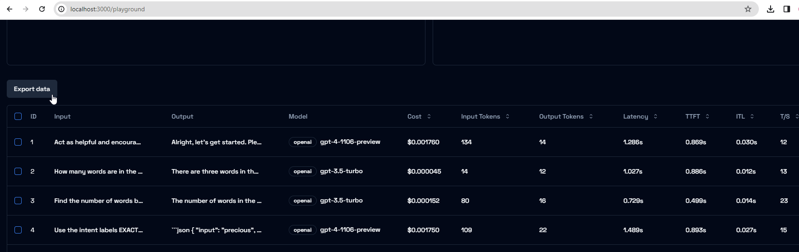
Task: Click the forward navigation arrow
Action: 26,9
